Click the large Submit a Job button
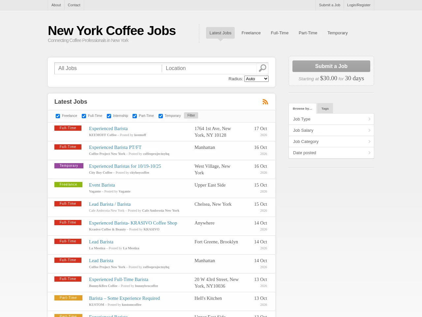422x317 pixels. (331, 66)
